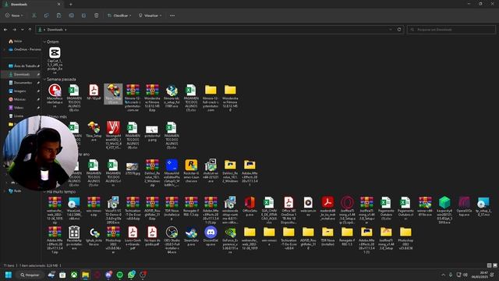Image resolution: width=499 pixels, height=281 pixels.
Task: Open Xbox from the taskbar
Action: (74, 275)
